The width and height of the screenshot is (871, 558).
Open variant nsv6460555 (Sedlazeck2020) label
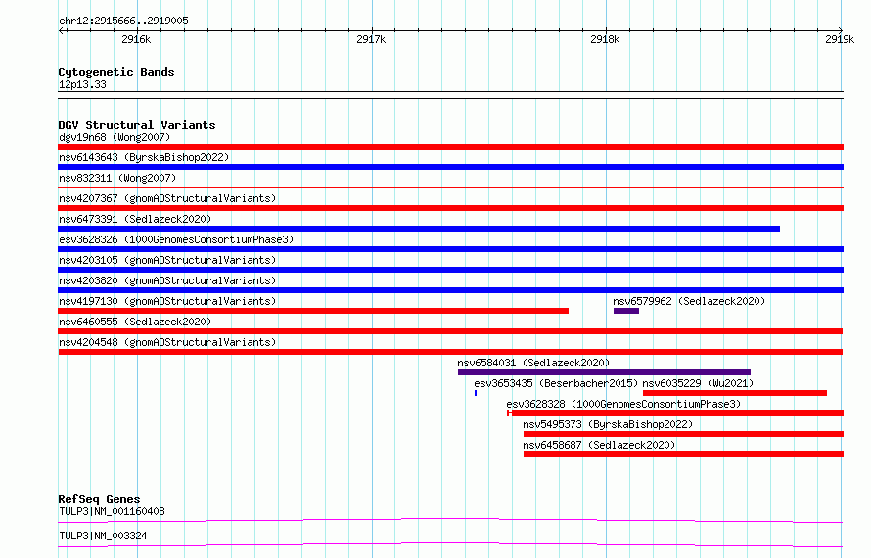[135, 322]
